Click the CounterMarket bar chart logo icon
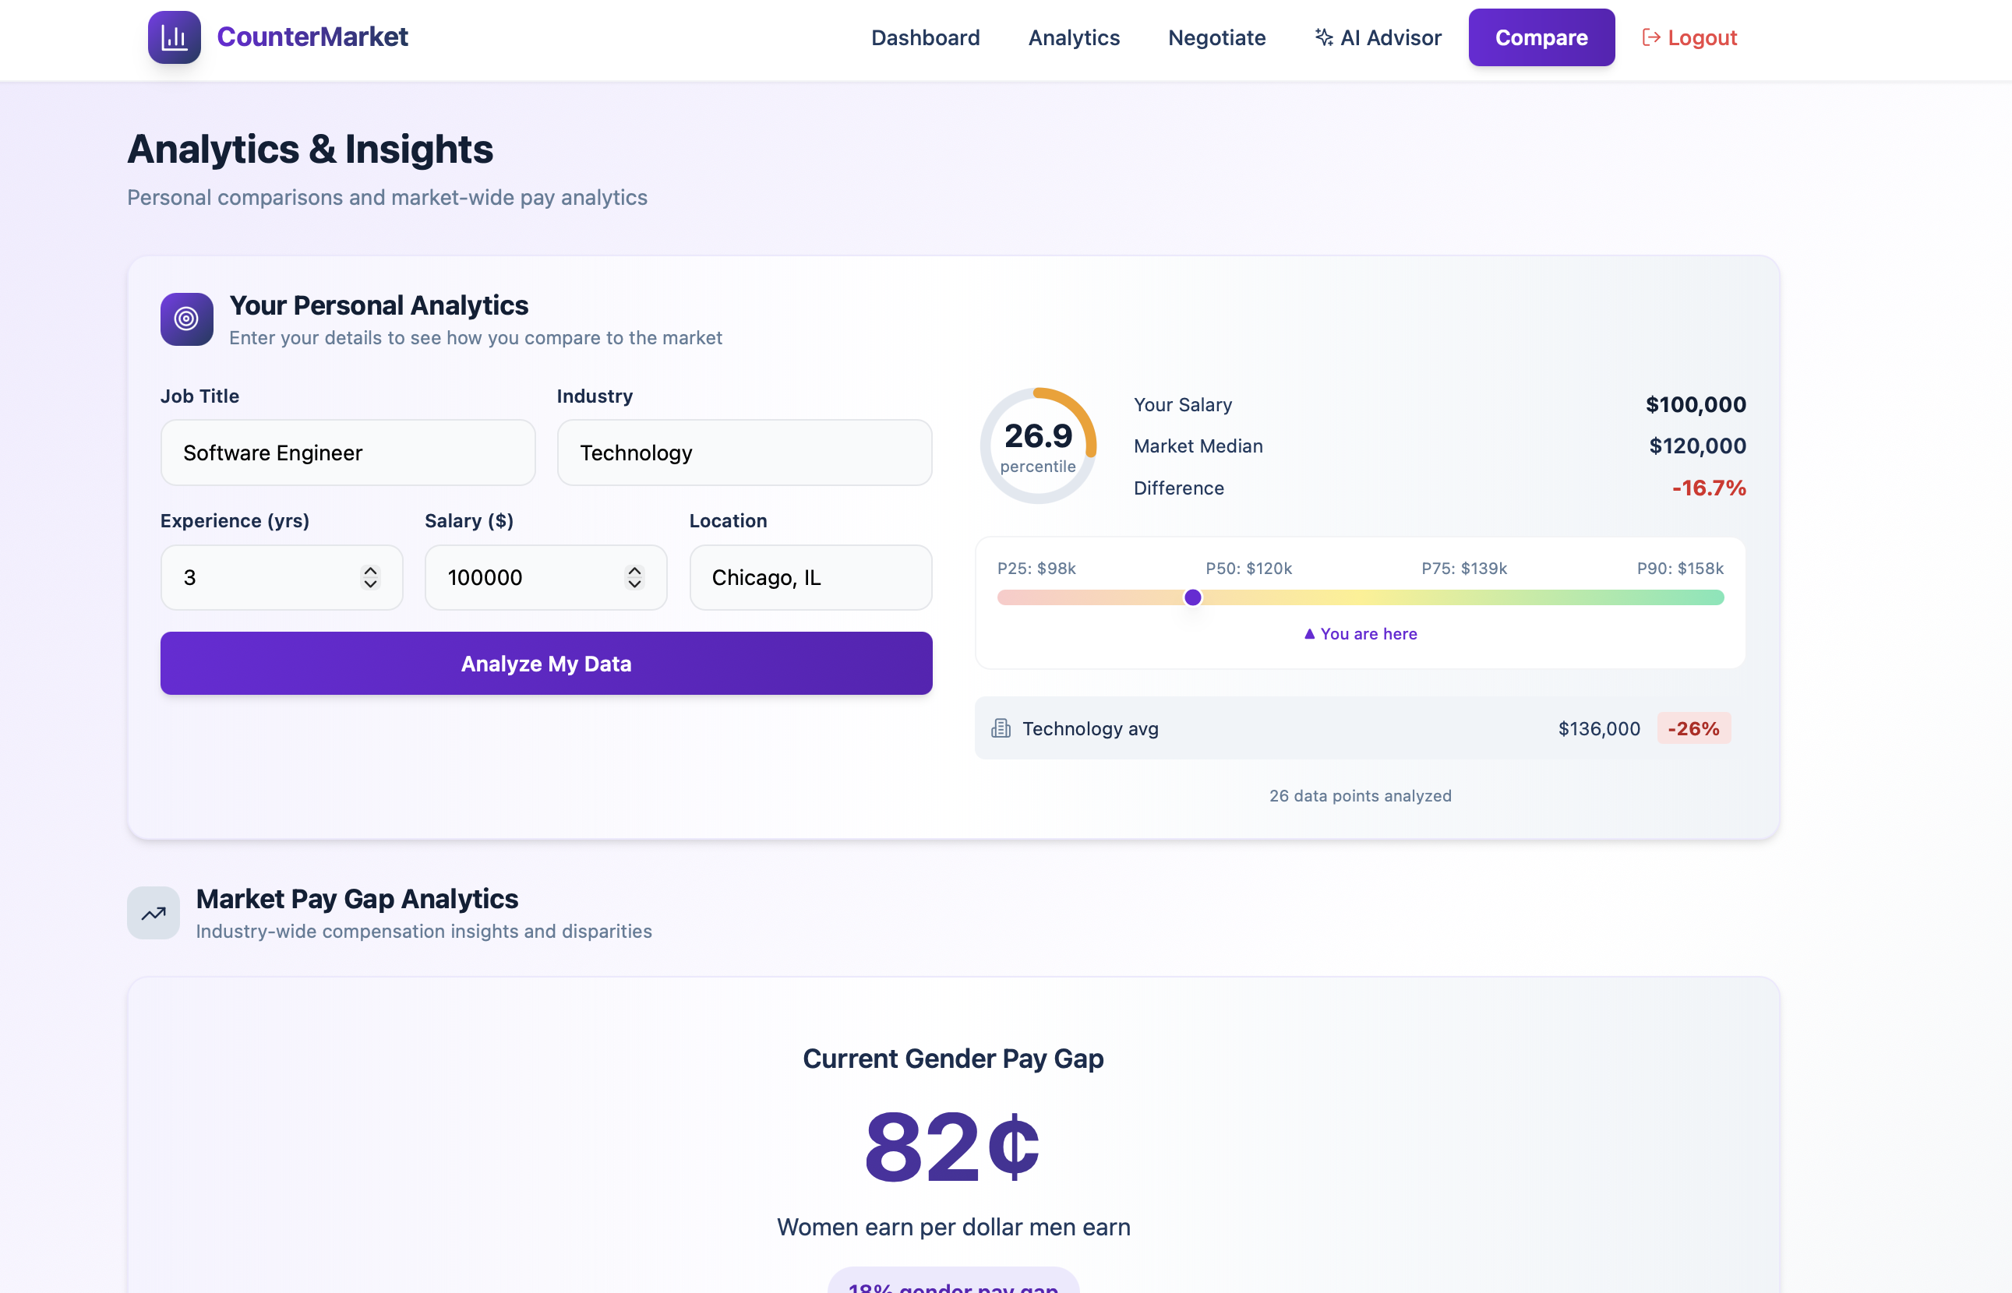The image size is (2012, 1293). tap(174, 37)
